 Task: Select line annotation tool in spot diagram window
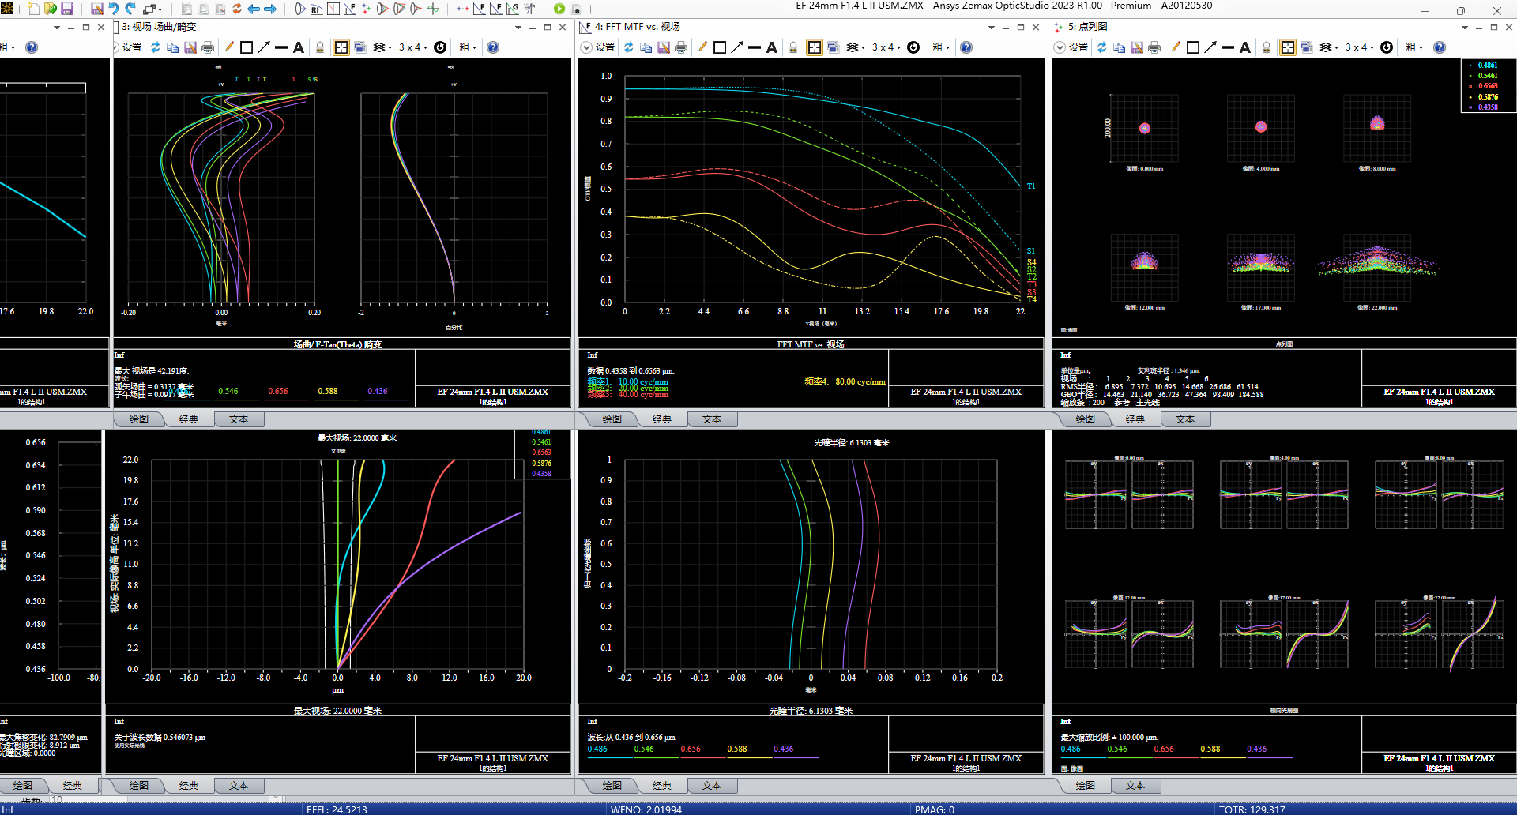[1228, 47]
